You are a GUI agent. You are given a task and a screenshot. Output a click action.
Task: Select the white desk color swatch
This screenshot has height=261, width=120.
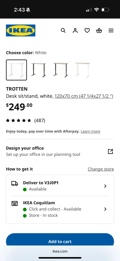coord(16,70)
